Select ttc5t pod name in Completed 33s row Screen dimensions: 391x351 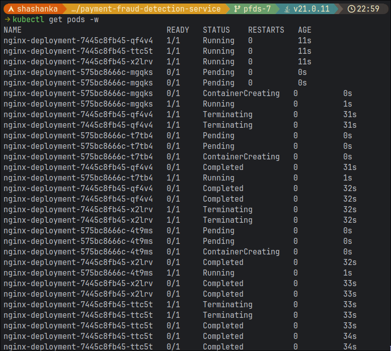78,326
